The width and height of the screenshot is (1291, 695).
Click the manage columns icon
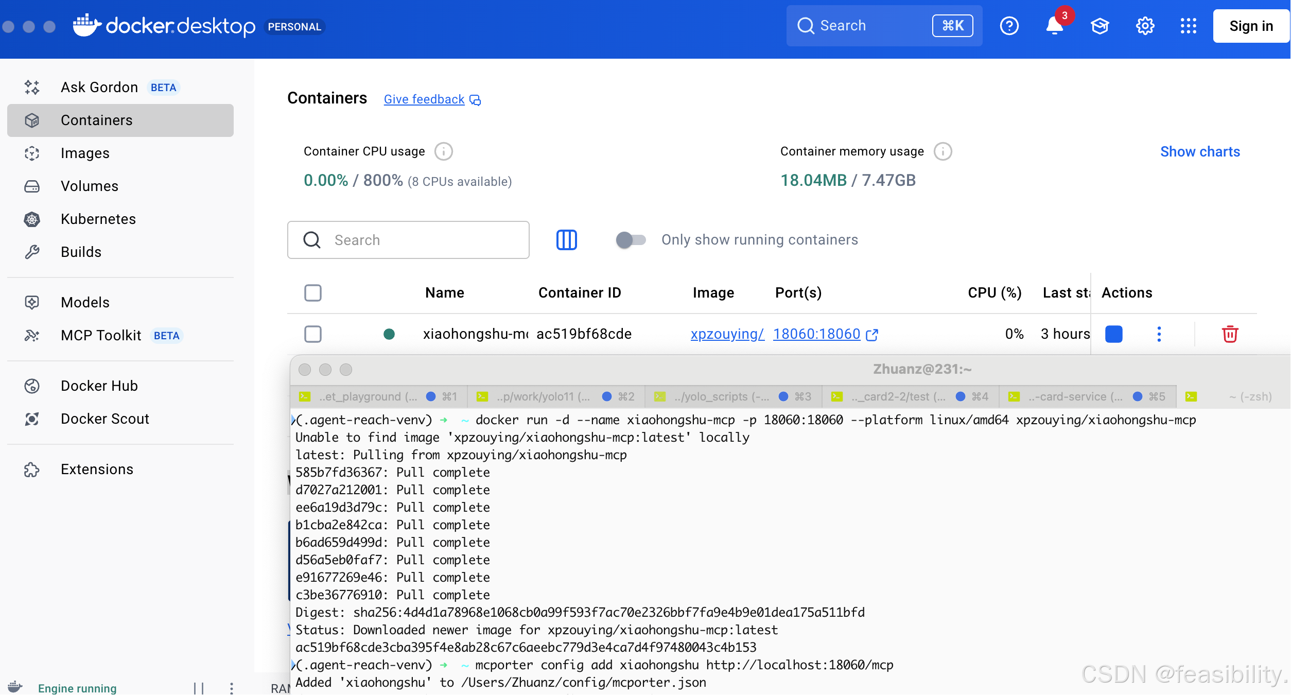(x=566, y=240)
